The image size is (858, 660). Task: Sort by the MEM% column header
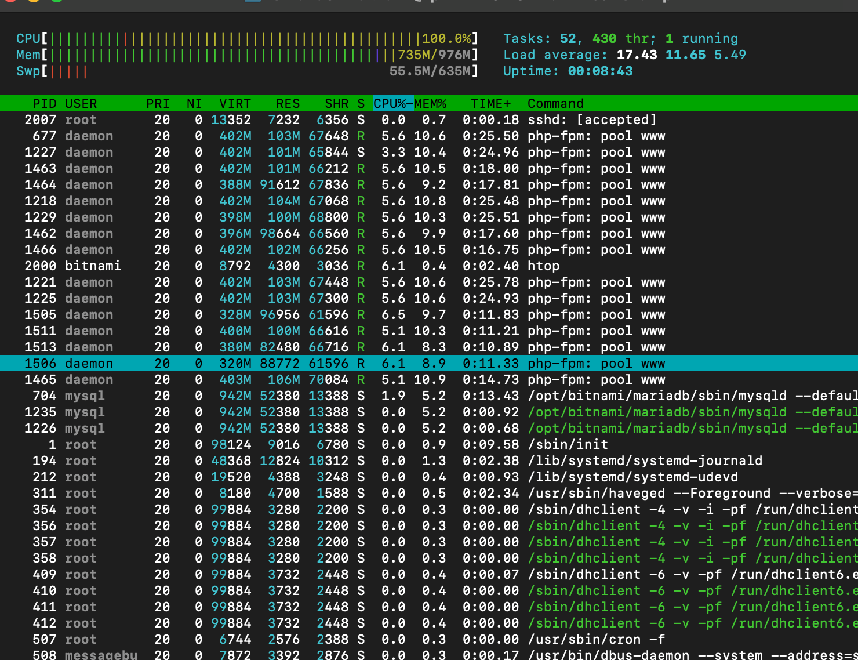pyautogui.click(x=430, y=103)
